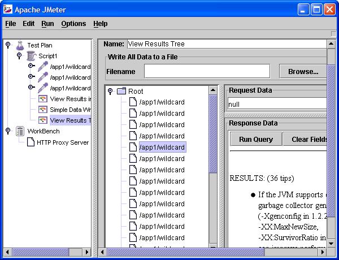Open the Run menu
The image size is (339, 260).
[x=47, y=24]
